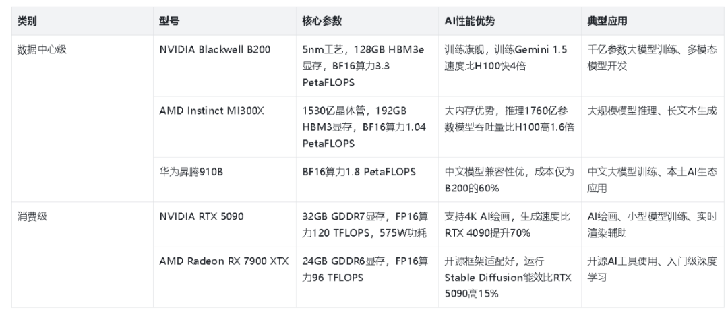Screen dimensions: 728x312
Task: Select the 32GB GDDR7显存 specs cell
Action: coord(367,224)
